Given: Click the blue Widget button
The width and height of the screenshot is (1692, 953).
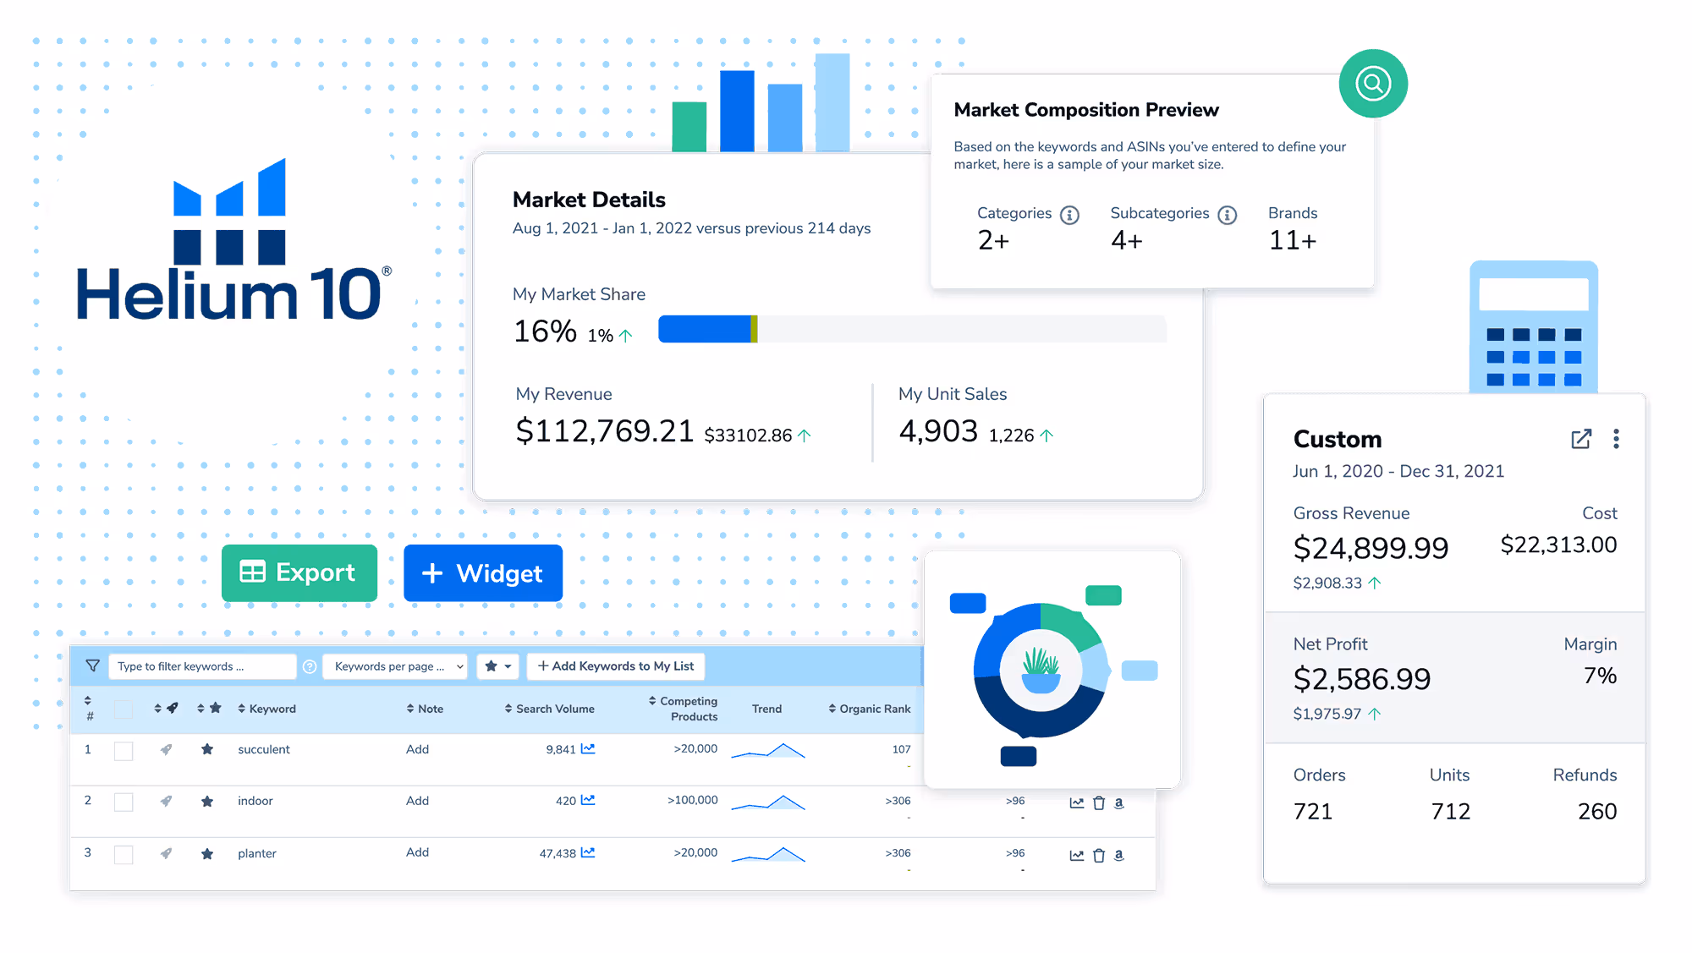Looking at the screenshot, I should [x=483, y=572].
